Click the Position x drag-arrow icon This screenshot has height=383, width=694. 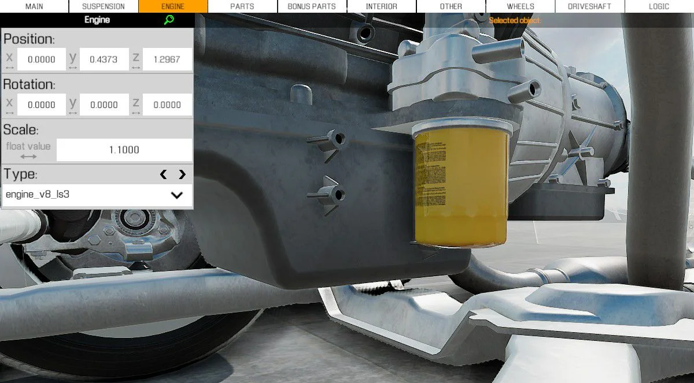tap(9, 68)
